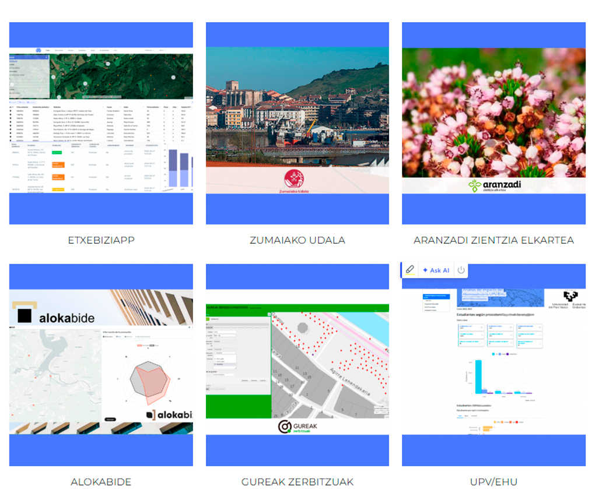Click the ZUMAIAKO UDALA title link
This screenshot has width=595, height=489.
(297, 240)
